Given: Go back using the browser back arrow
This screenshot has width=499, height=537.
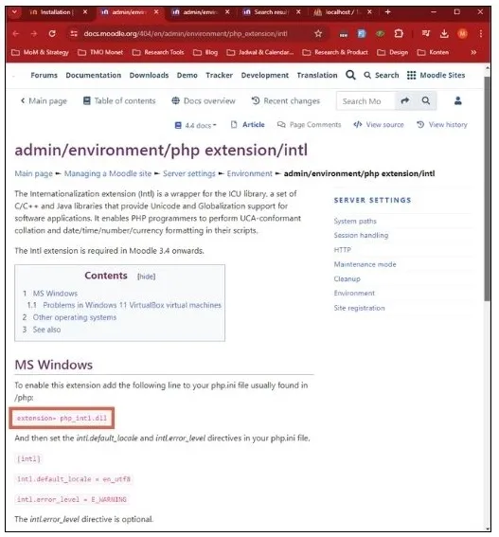Looking at the screenshot, I should pyautogui.click(x=16, y=33).
